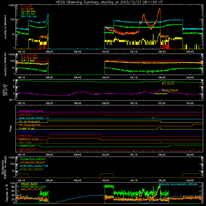The height and width of the screenshot is (206, 206).
Task: Click the Degrees or % axis title
Action: (7, 193)
